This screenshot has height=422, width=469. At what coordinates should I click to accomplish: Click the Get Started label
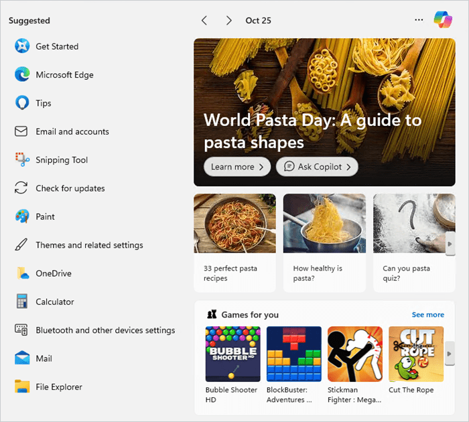(x=57, y=46)
